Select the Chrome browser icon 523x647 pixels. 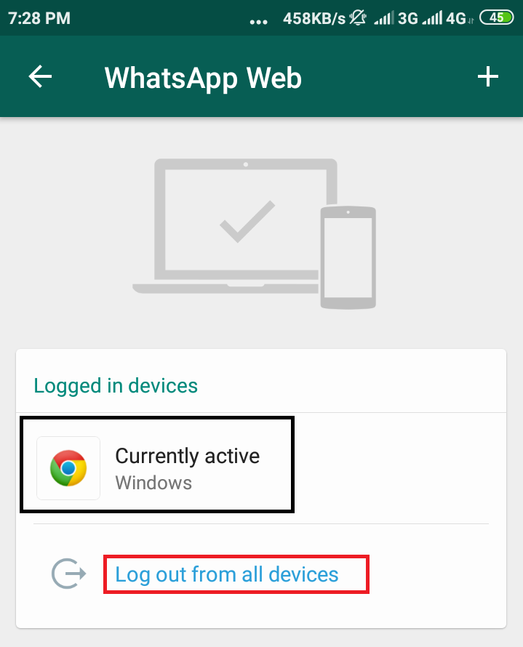click(x=68, y=468)
